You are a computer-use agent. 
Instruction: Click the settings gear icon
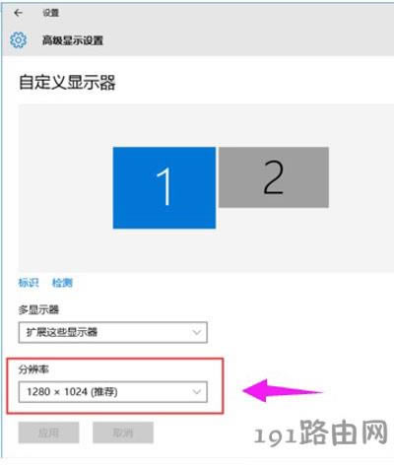[x=18, y=40]
